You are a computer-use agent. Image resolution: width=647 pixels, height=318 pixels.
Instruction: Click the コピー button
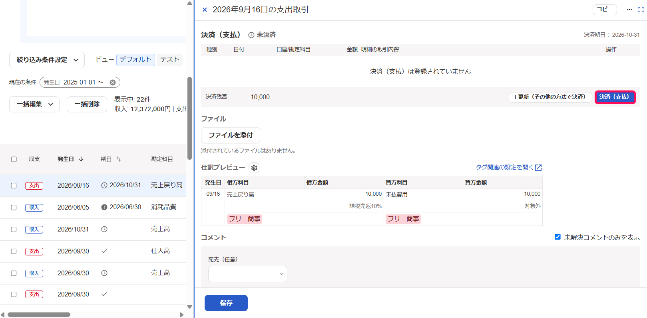click(x=605, y=10)
